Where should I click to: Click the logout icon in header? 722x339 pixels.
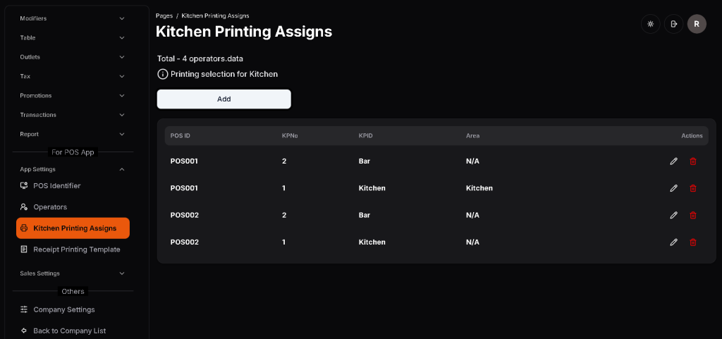point(673,24)
